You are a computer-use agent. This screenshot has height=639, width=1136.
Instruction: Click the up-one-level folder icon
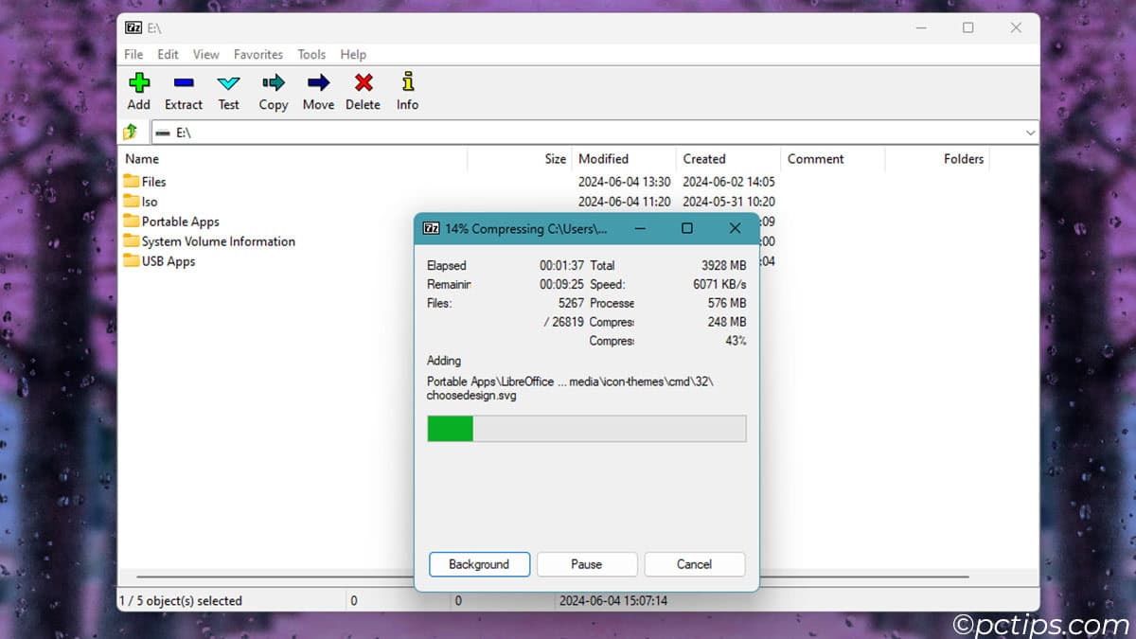(131, 132)
